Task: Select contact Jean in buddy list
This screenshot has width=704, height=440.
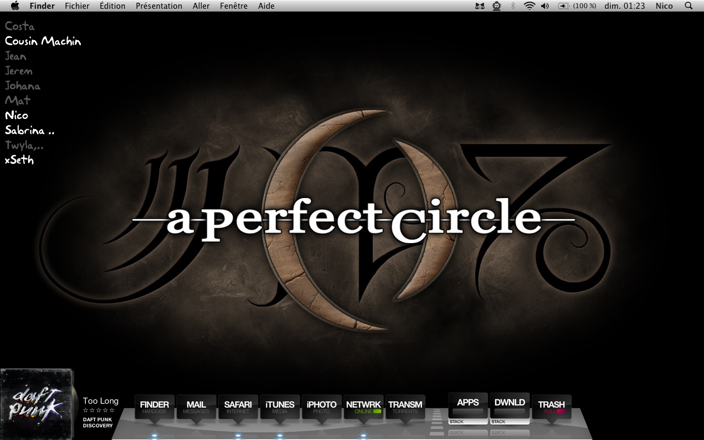Action: [x=15, y=56]
